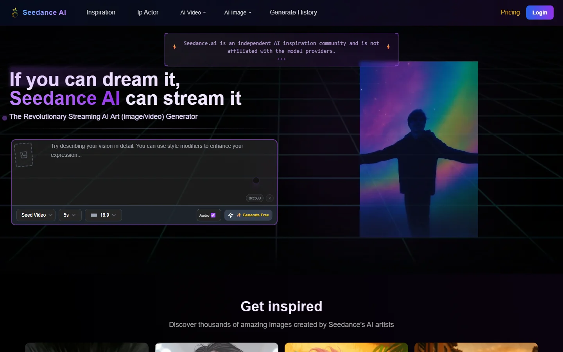The width and height of the screenshot is (563, 352).
Task: Expand the AI Video navigation dropdown
Action: pos(192,12)
